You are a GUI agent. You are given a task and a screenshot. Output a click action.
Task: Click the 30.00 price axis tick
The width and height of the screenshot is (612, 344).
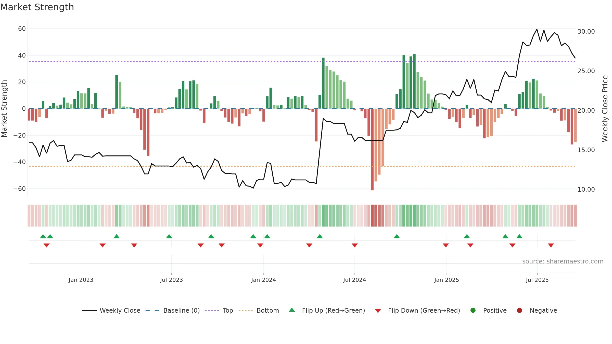pos(586,32)
